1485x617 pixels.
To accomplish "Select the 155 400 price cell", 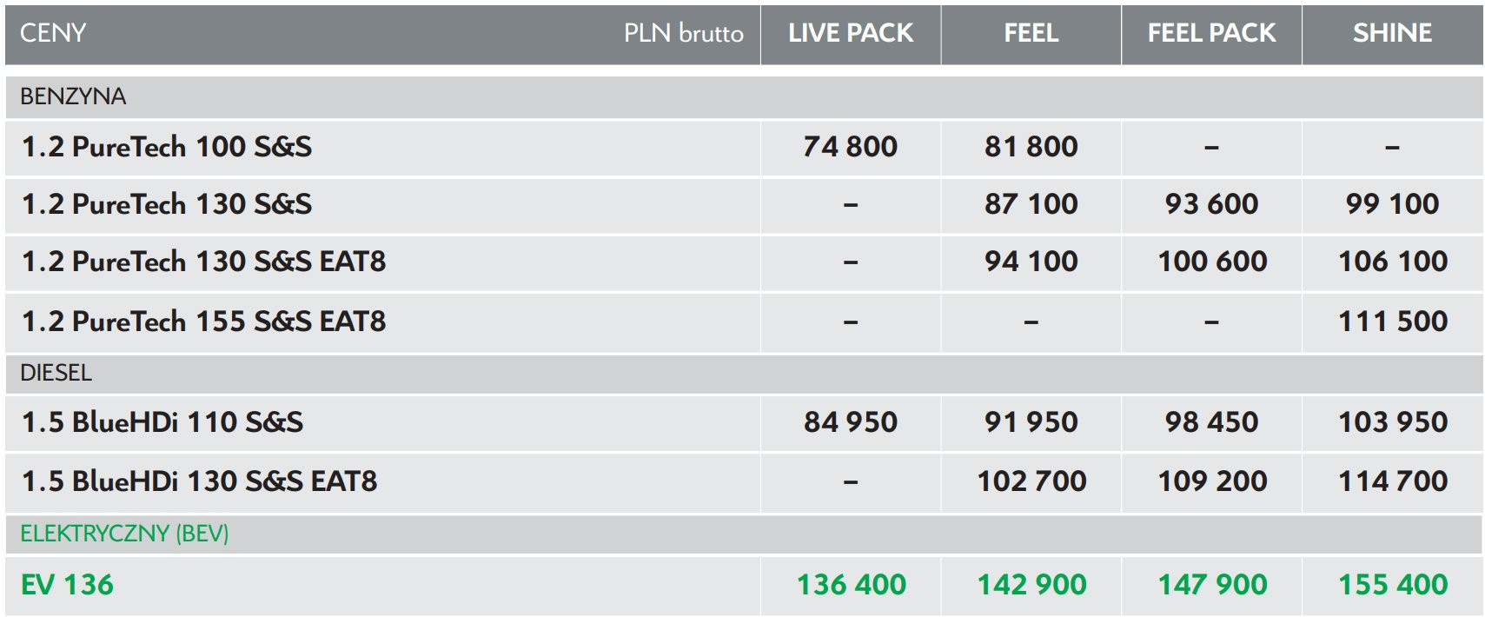I will click(x=1392, y=585).
